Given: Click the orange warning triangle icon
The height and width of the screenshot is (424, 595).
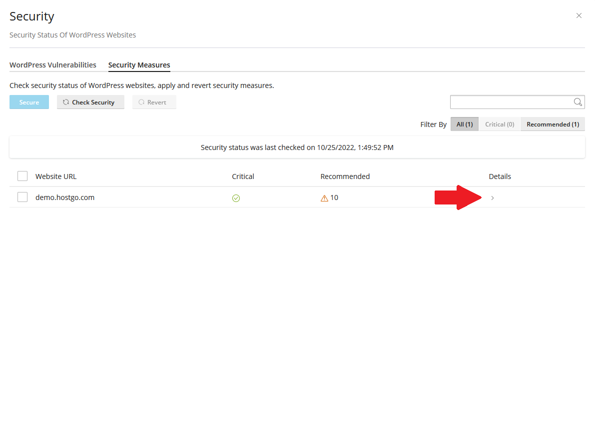Looking at the screenshot, I should [x=324, y=198].
